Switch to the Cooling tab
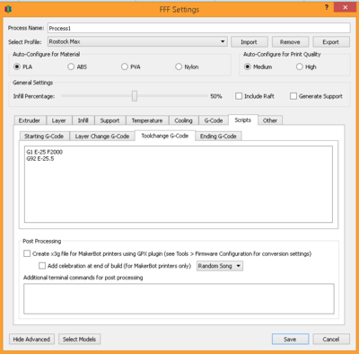This screenshot has width=359, height=354. pos(183,120)
